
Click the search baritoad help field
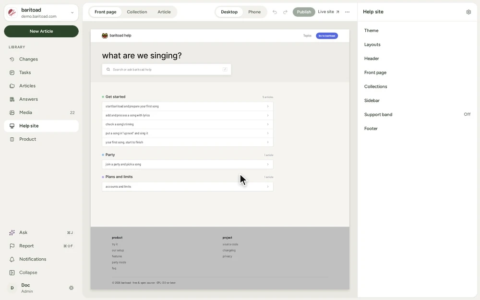[167, 70]
